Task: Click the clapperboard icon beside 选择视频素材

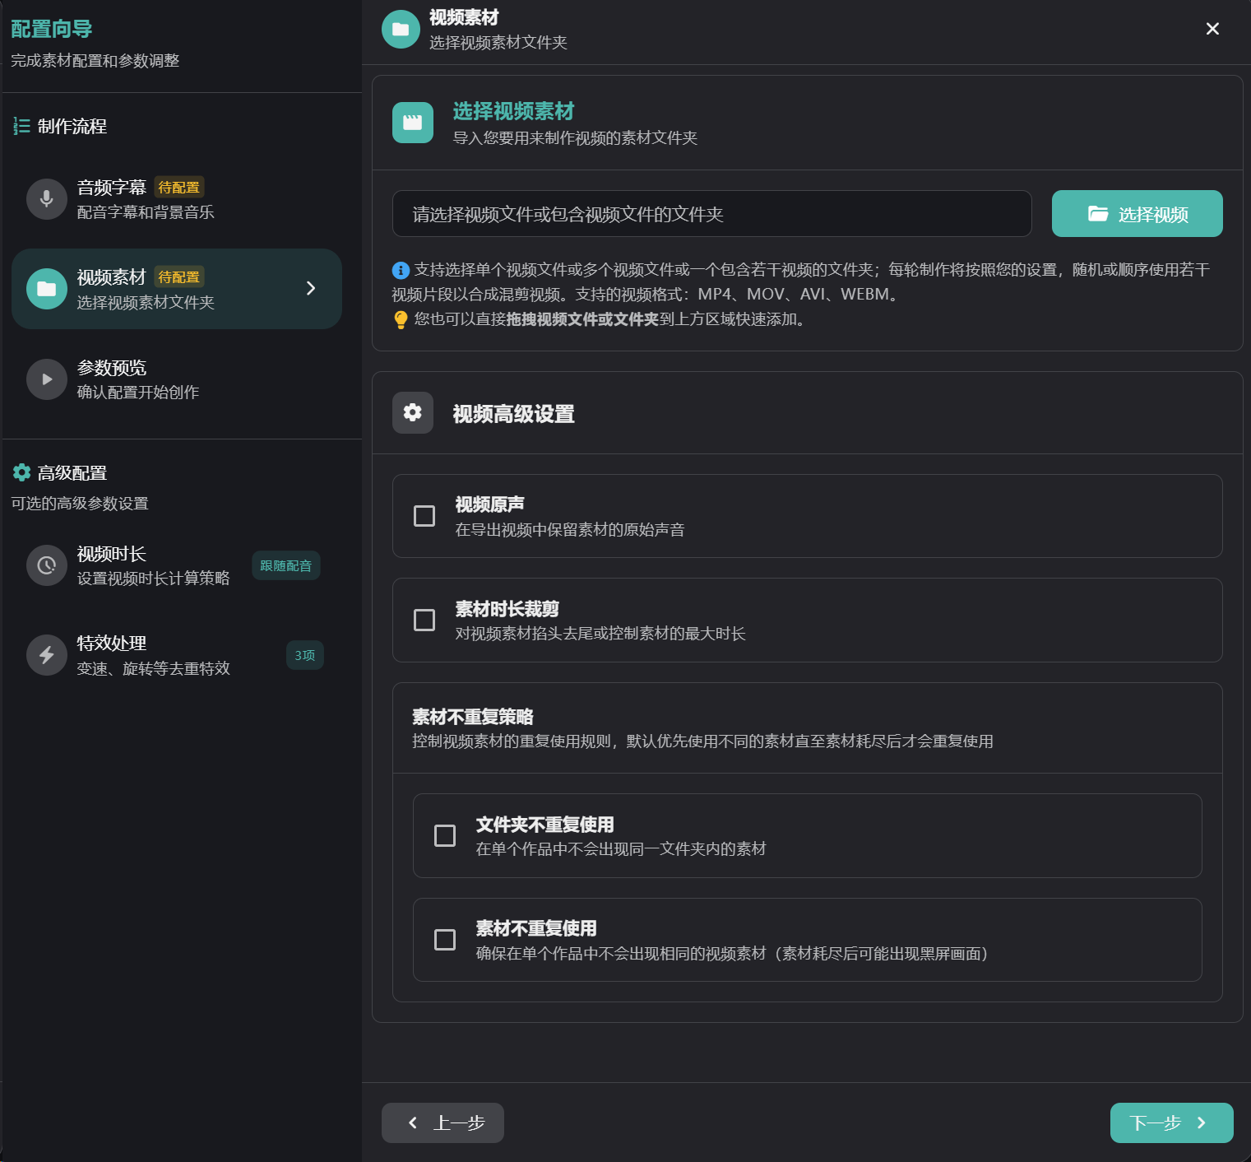Action: coord(413,123)
